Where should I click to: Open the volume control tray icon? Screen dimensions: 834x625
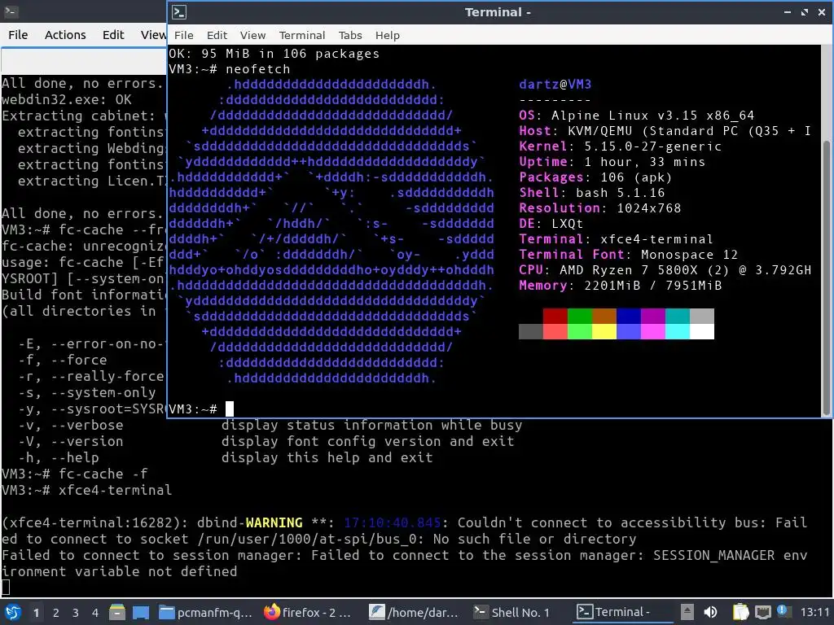click(x=710, y=612)
